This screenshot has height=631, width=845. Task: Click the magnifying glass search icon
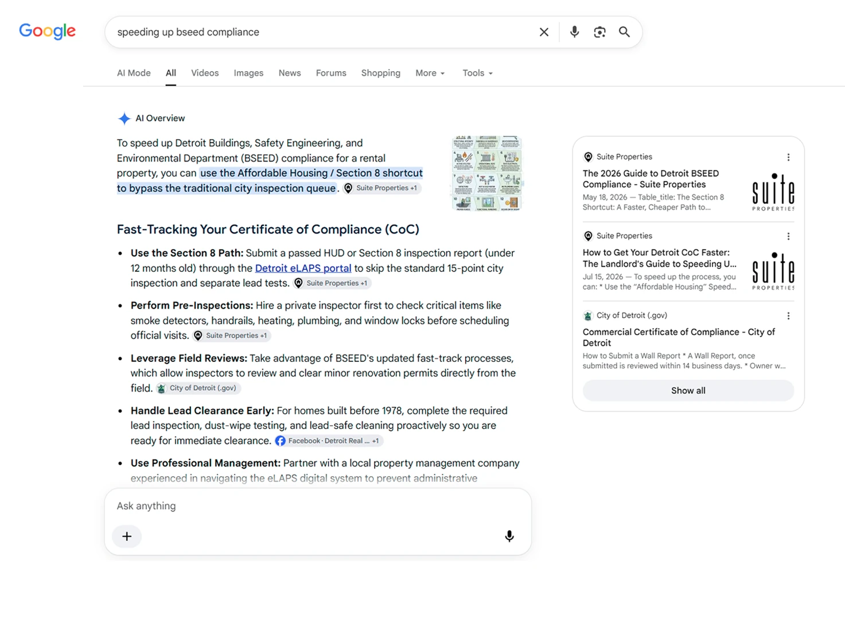tap(624, 32)
